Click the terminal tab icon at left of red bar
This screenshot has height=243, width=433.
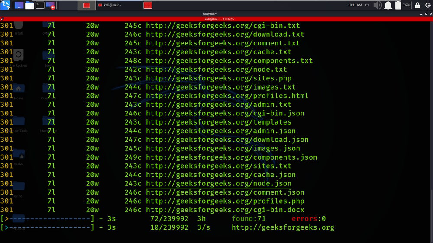(x=2, y=19)
